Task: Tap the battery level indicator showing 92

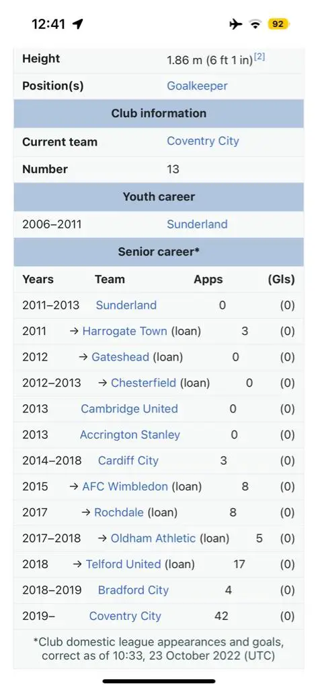Action: (278, 24)
